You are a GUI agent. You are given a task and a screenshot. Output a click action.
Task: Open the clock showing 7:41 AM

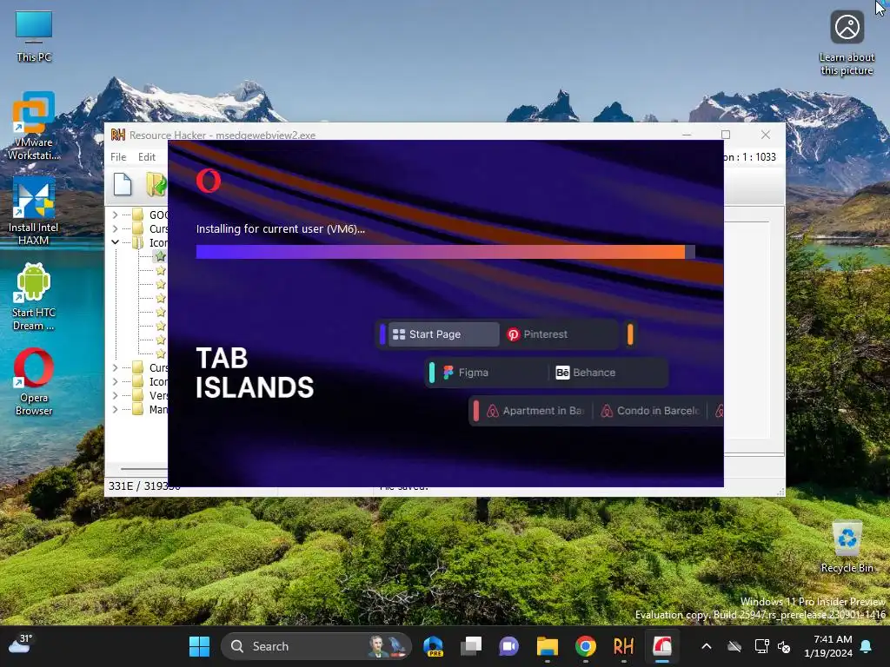[x=828, y=646]
